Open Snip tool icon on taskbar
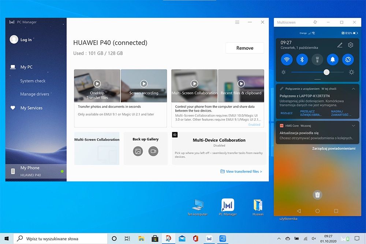Image resolution: width=366 pixels, height=244 pixels. click(x=168, y=239)
